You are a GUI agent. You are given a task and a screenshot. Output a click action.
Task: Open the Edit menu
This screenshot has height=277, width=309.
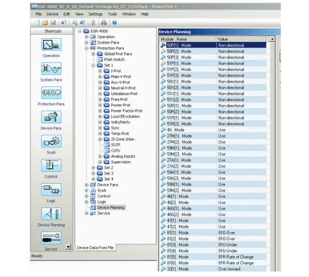[67, 14]
